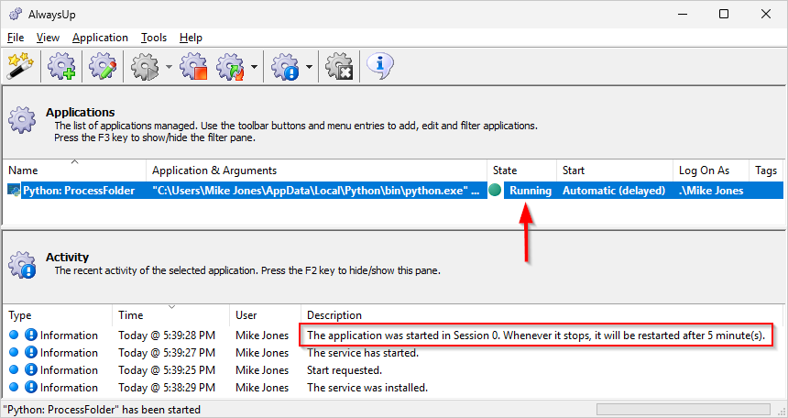Screen dimensions: 788x418
Task: Click info icon on the 5:38:29 PM row
Action: pyautogui.click(x=31, y=388)
